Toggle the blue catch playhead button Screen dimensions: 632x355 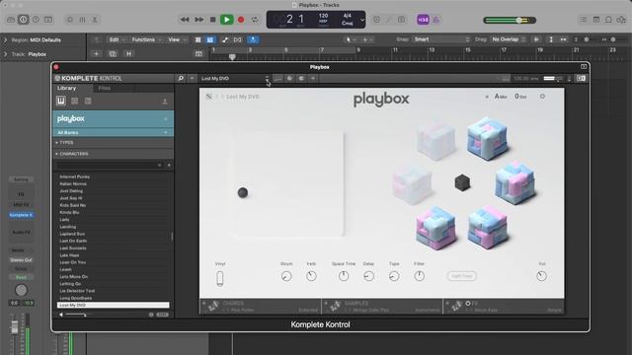[253, 39]
